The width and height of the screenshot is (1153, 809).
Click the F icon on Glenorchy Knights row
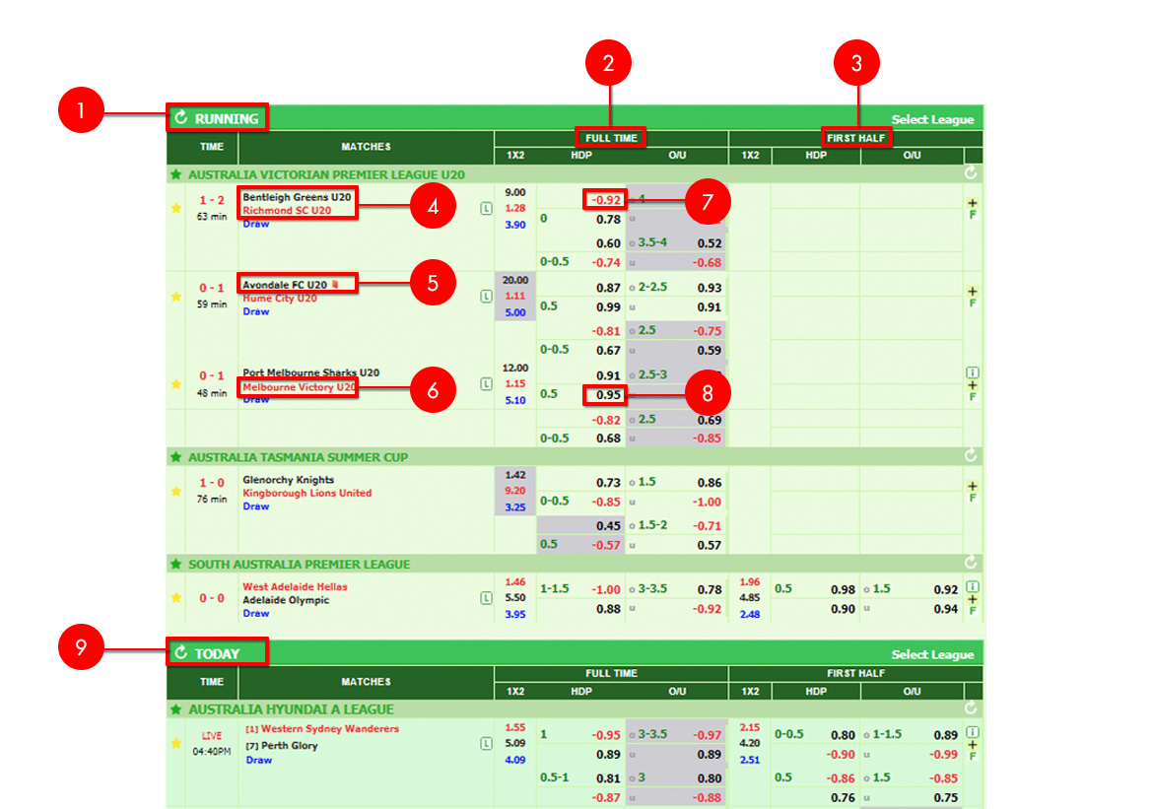point(973,499)
